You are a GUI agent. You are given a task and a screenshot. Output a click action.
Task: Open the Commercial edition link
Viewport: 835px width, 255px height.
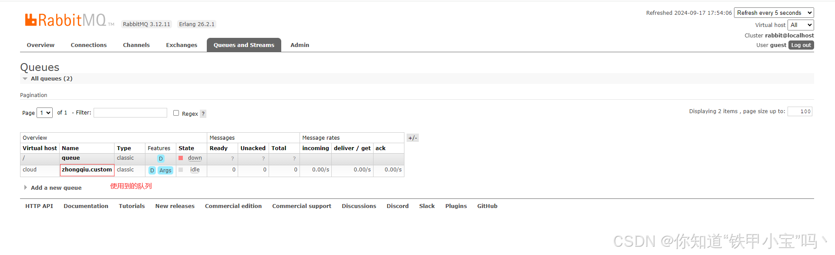coord(233,206)
